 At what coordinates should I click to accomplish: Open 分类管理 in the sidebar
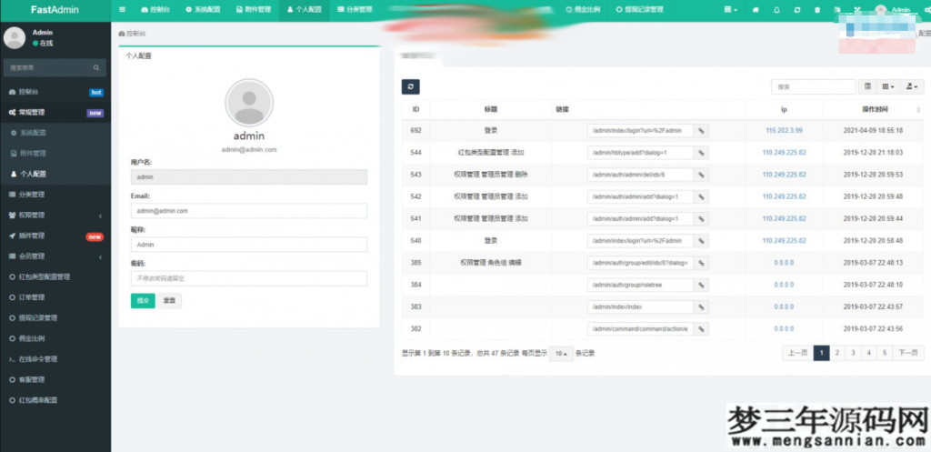pos(55,195)
